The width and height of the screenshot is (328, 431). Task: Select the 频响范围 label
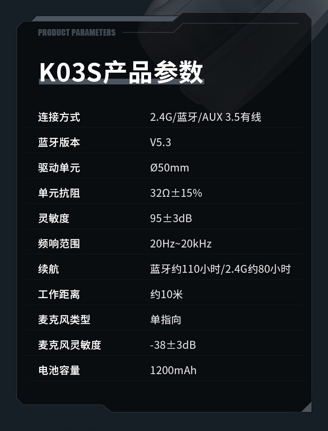[x=59, y=244]
